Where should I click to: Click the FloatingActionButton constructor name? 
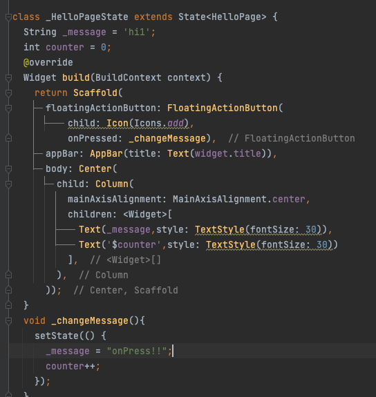point(223,108)
